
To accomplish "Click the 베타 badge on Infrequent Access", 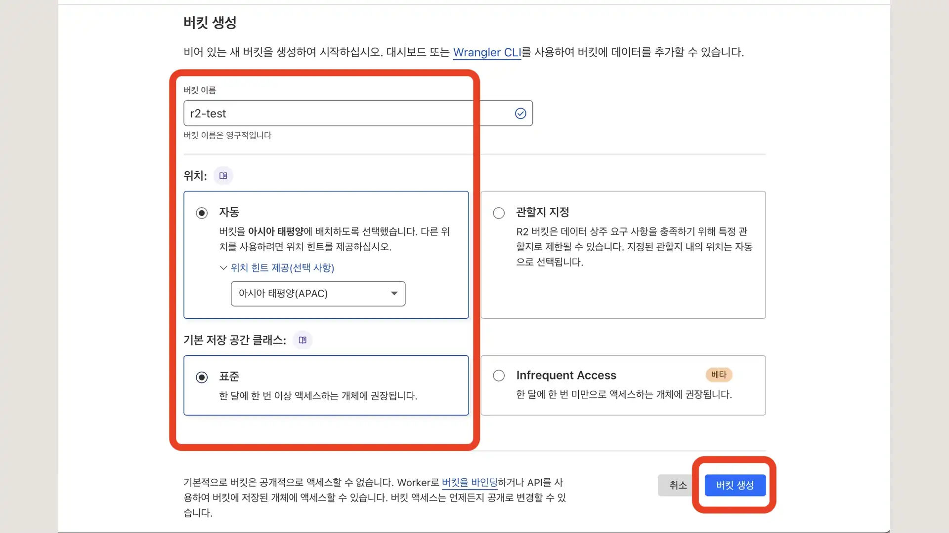I will coord(719,375).
